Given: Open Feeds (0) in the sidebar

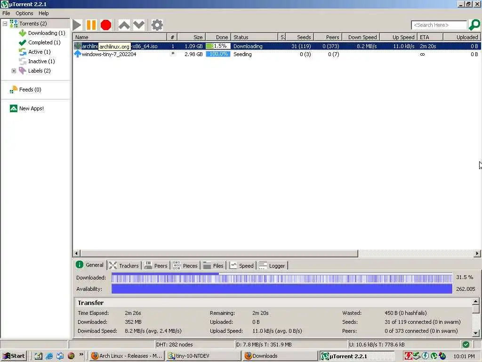Looking at the screenshot, I should (30, 90).
